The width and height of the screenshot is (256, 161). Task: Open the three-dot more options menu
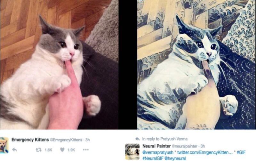pyautogui.click(x=86, y=149)
